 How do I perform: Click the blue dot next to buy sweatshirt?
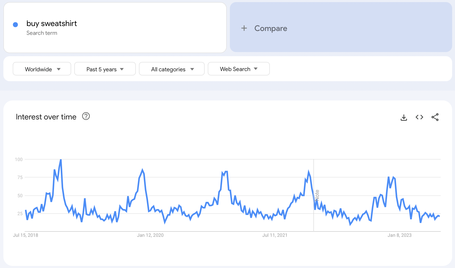click(x=15, y=25)
